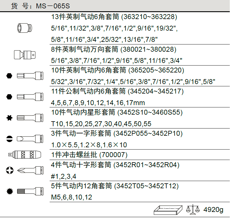This screenshot has width=230, height=218.
Task: Select the 1件冲击螺丝批 (700007) line
Action: (x=89, y=155)
